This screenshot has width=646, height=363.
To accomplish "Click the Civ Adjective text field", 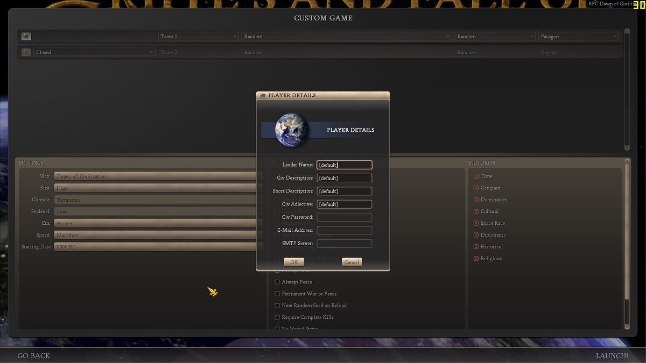I will point(345,204).
